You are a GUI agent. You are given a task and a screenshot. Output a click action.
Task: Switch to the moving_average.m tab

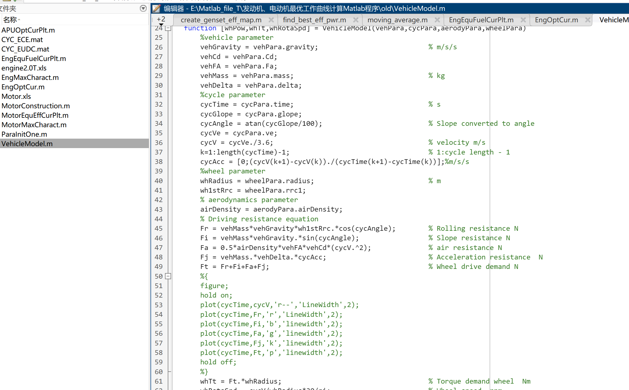tap(397, 20)
